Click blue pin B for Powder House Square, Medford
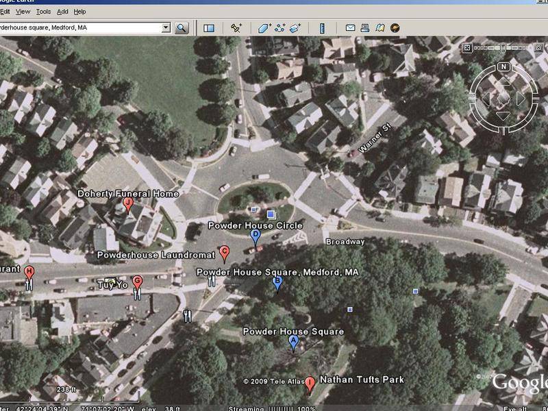Viewport: 548px width, 411px height. click(x=277, y=284)
